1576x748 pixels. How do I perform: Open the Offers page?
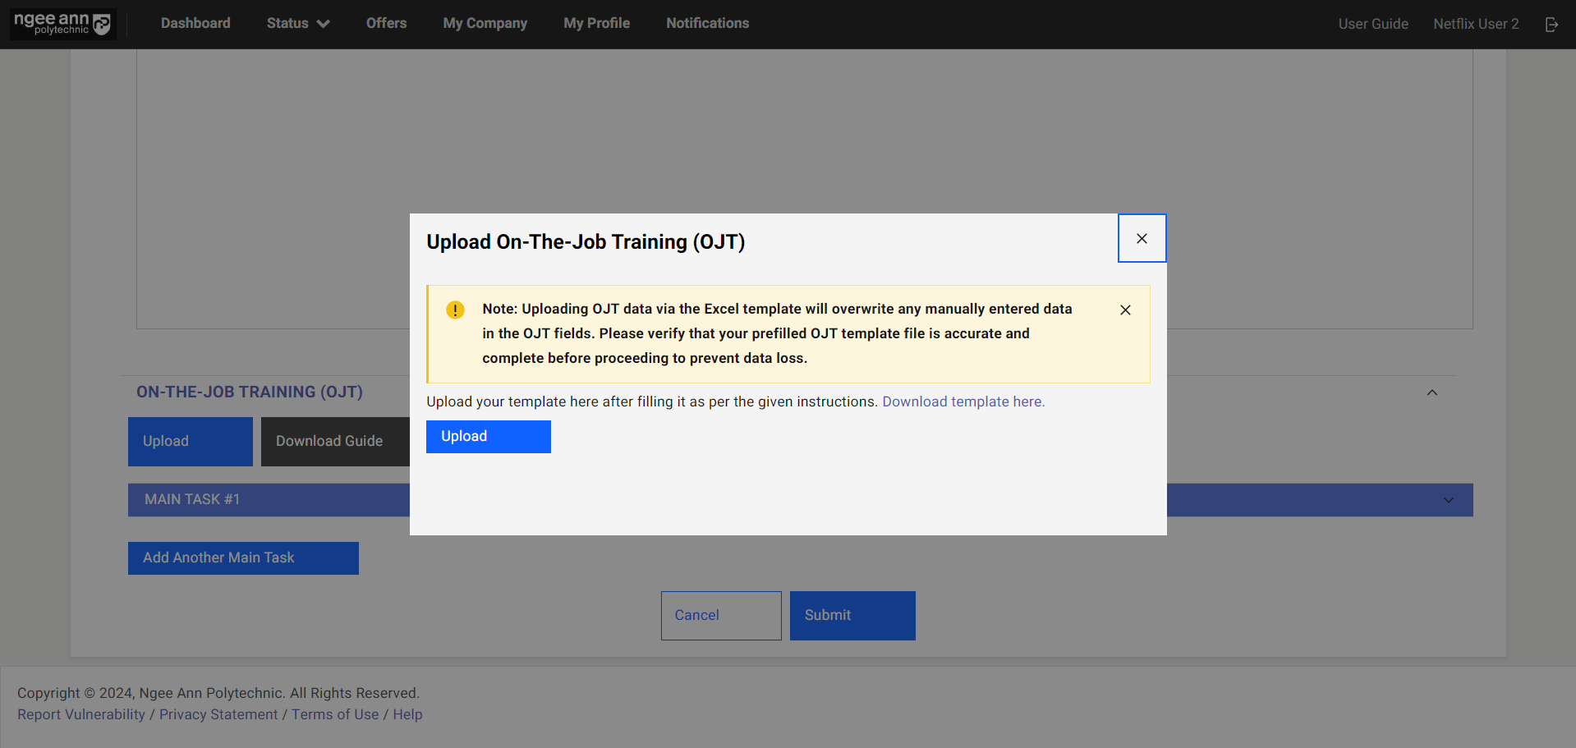tap(386, 24)
